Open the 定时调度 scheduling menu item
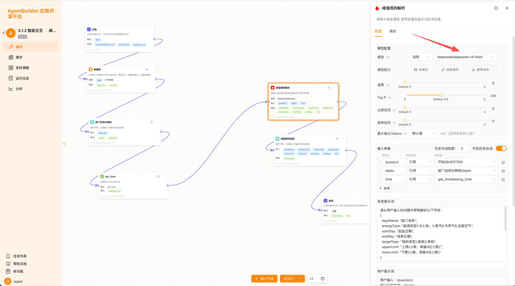 click(x=30, y=67)
